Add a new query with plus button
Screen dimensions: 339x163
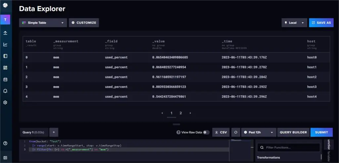[x=54, y=132]
